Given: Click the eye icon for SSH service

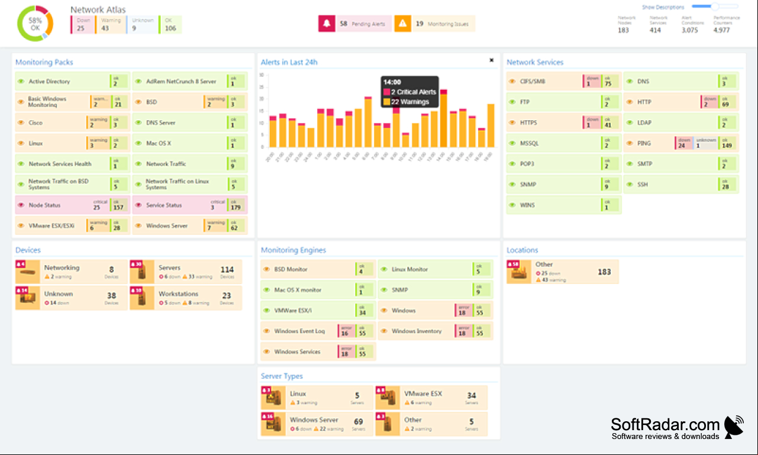Looking at the screenshot, I should tap(629, 185).
